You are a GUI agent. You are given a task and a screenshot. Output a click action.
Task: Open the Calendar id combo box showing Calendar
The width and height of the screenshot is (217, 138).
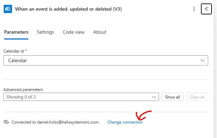point(103,60)
